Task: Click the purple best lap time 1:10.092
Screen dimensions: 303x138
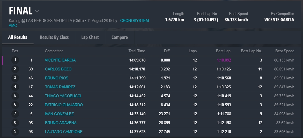Action: tap(224, 60)
